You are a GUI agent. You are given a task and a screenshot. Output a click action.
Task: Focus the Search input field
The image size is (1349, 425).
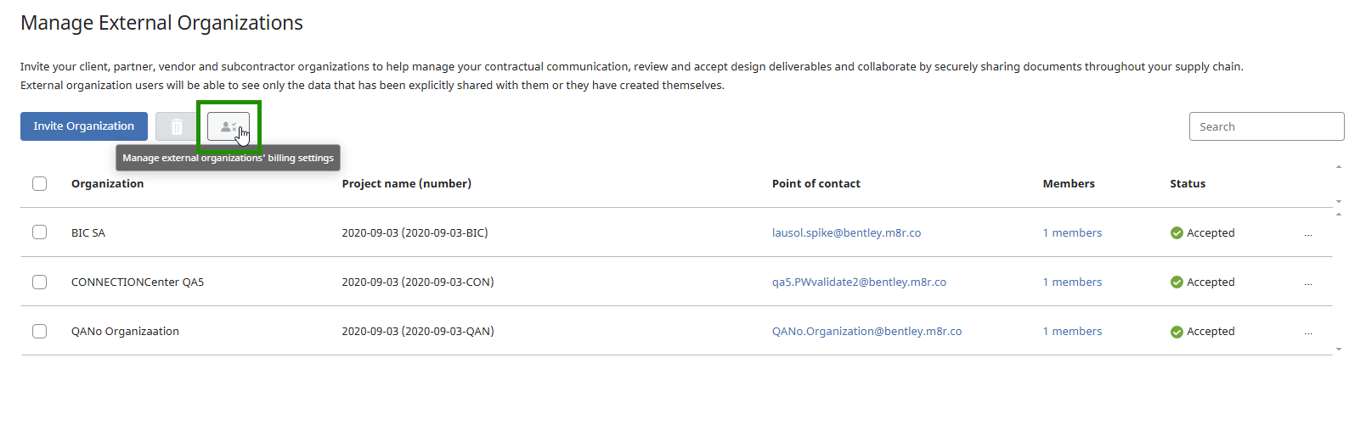[1266, 126]
